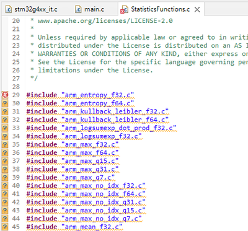Click the "arm_logsumexp_f32.c" include text

(102, 136)
